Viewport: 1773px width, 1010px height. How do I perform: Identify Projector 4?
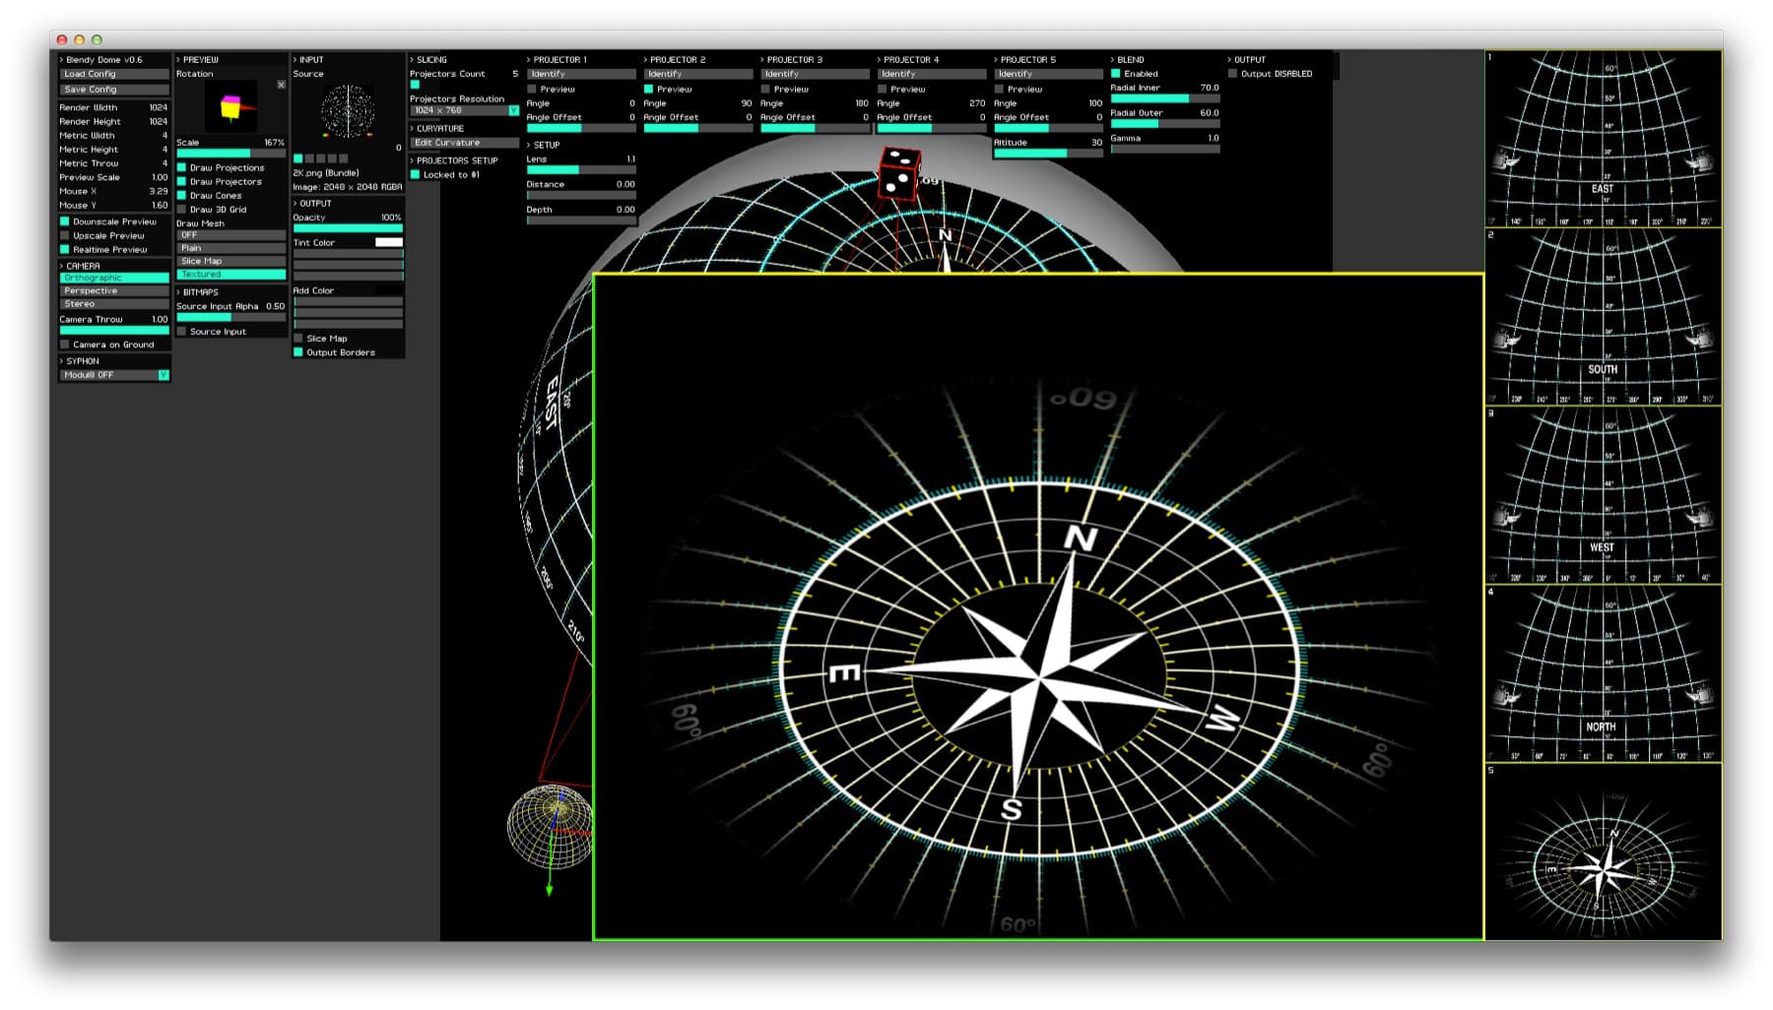point(932,74)
